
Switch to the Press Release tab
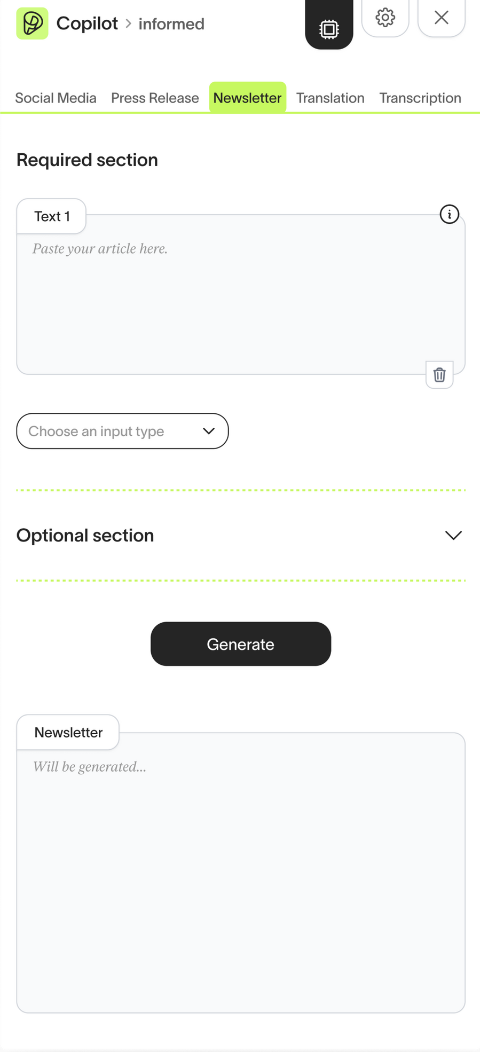[x=155, y=98]
